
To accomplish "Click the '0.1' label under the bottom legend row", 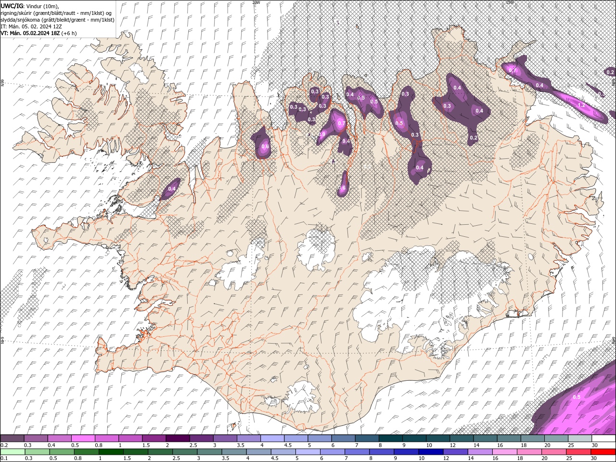I will pyautogui.click(x=4, y=459).
